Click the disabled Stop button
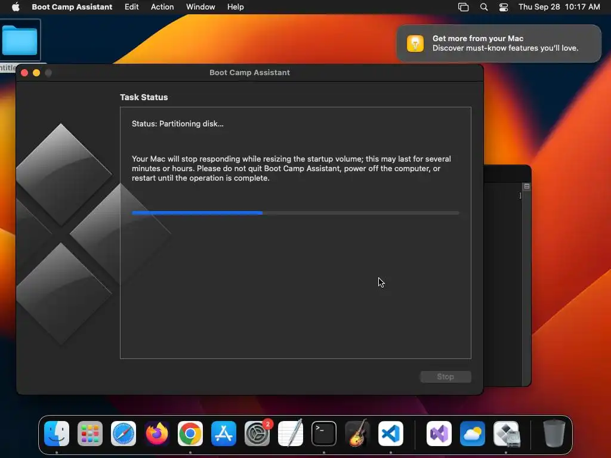611x458 pixels. (445, 377)
